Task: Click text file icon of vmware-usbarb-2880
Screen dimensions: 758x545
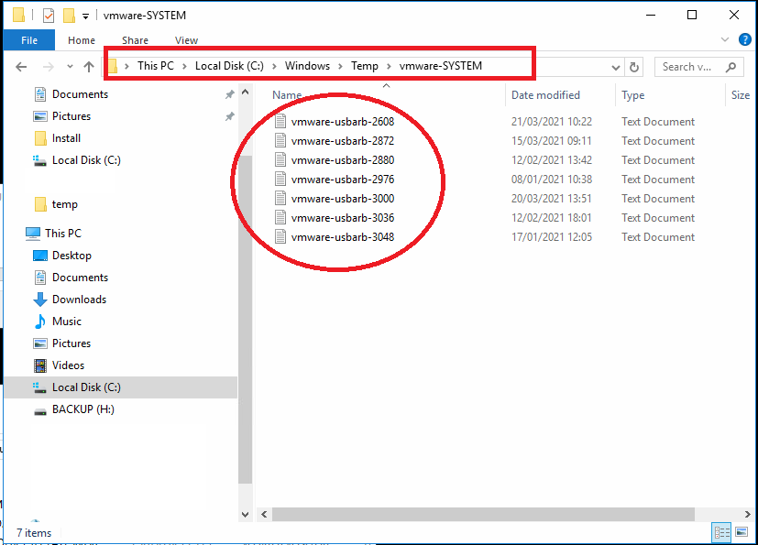Action: pos(280,160)
